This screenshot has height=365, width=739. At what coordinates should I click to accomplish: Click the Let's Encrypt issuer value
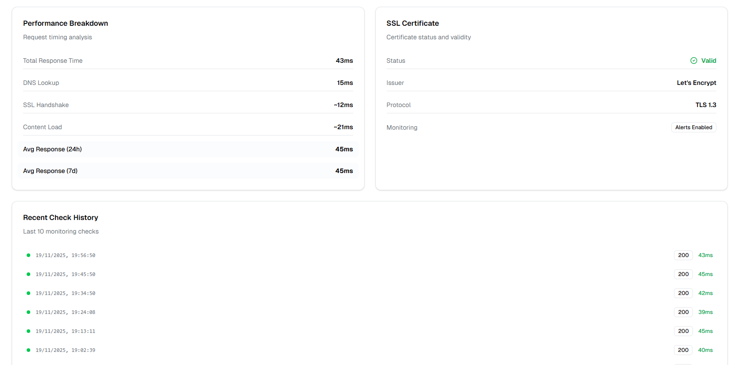click(697, 83)
